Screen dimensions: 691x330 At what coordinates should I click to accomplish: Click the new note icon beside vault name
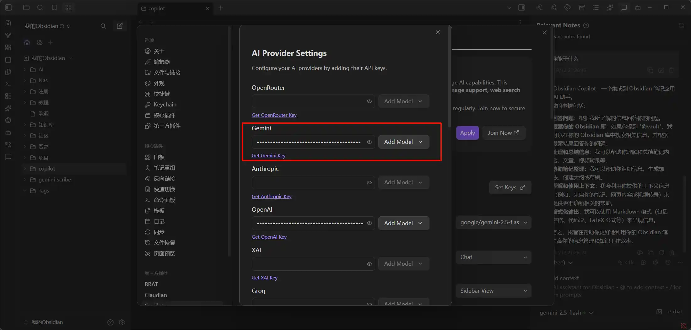click(x=120, y=26)
